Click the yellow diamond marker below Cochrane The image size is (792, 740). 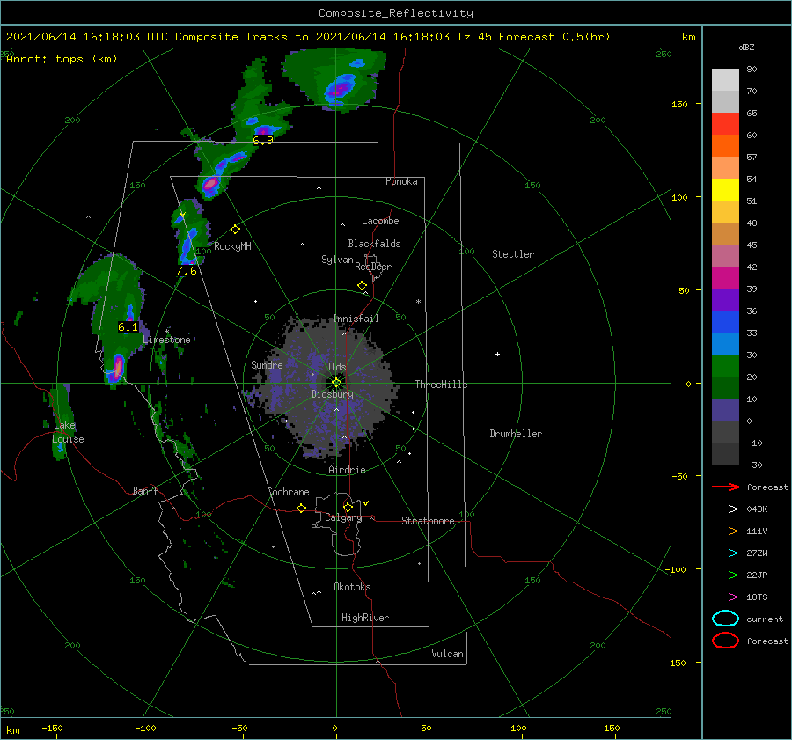coord(302,509)
